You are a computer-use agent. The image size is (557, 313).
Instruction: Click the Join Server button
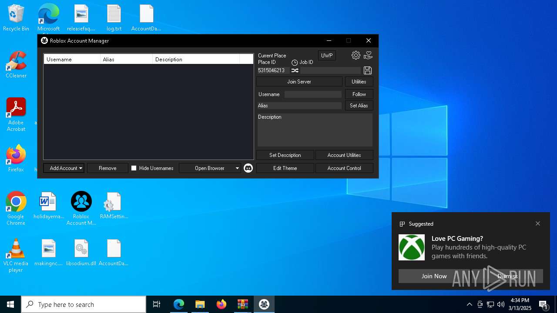tap(299, 82)
